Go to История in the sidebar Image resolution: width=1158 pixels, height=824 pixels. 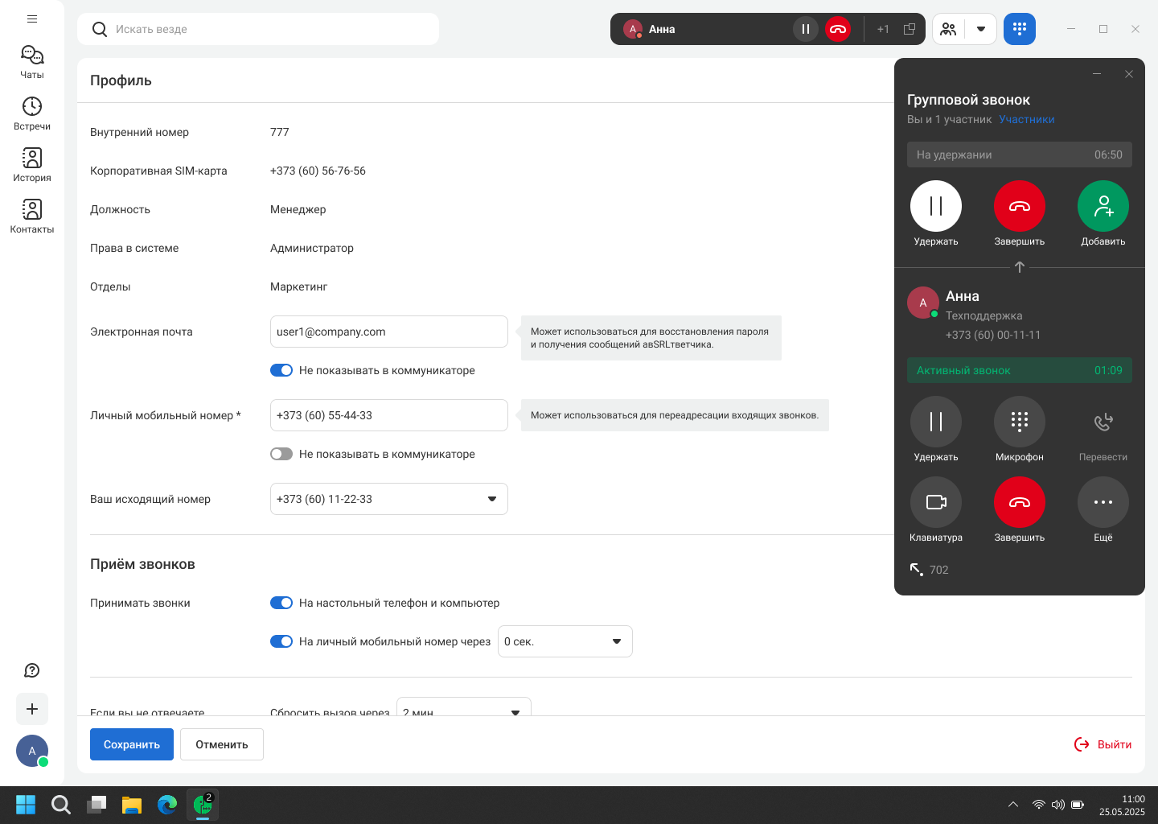click(x=32, y=165)
